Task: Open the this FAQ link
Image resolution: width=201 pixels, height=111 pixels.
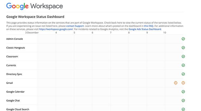Action: 149,26
